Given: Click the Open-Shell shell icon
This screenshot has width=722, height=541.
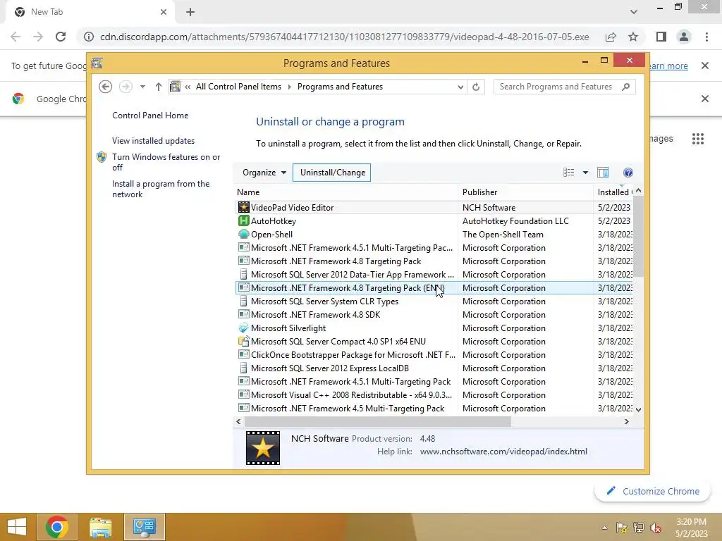Looking at the screenshot, I should [x=243, y=234].
